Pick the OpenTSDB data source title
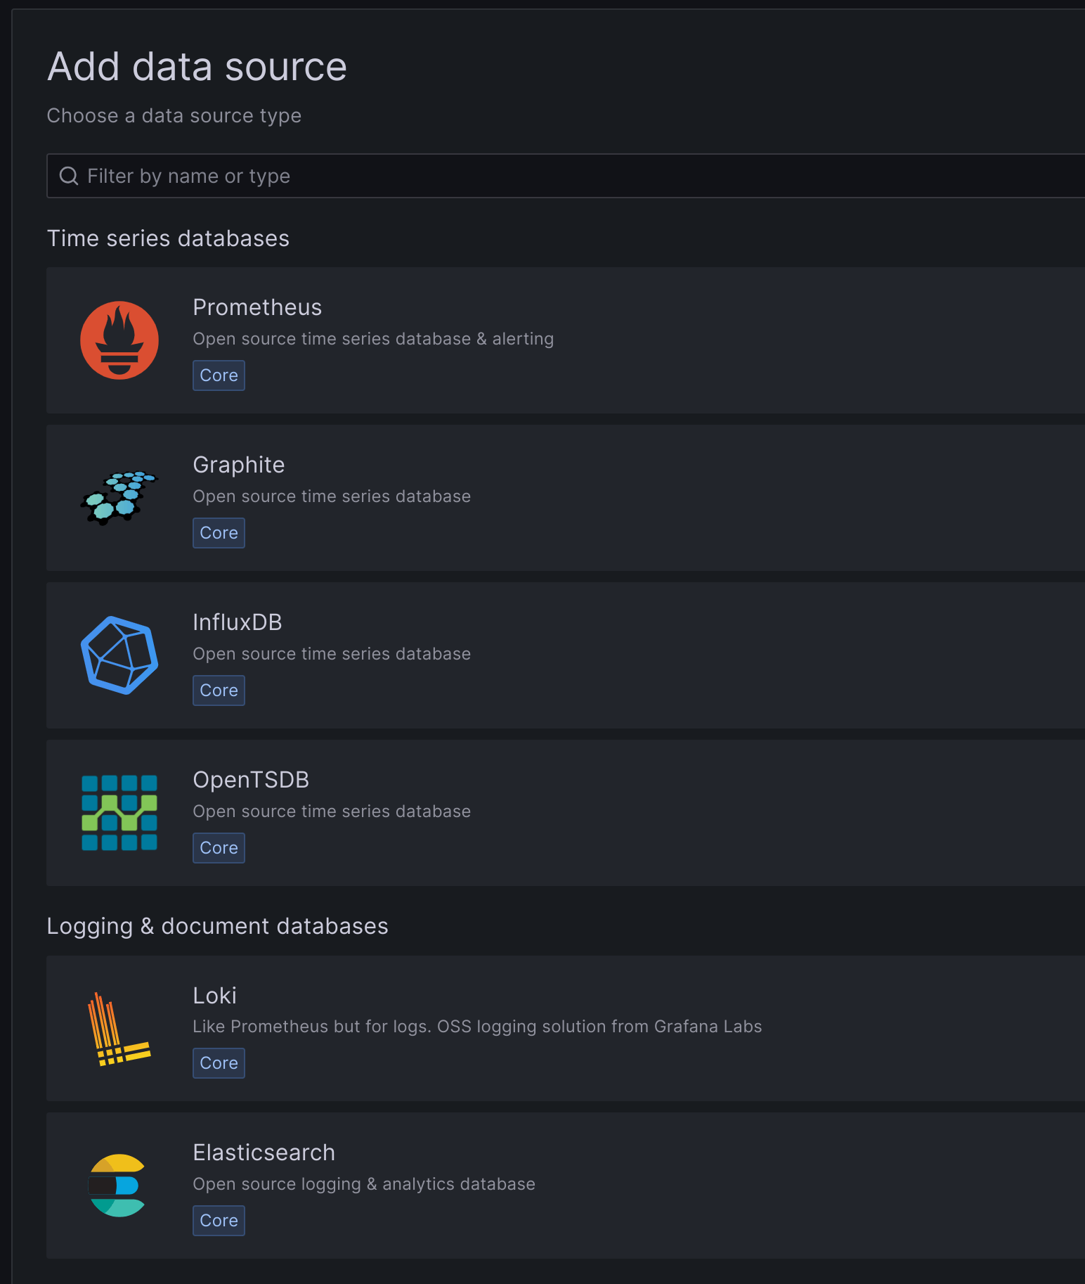 click(251, 780)
